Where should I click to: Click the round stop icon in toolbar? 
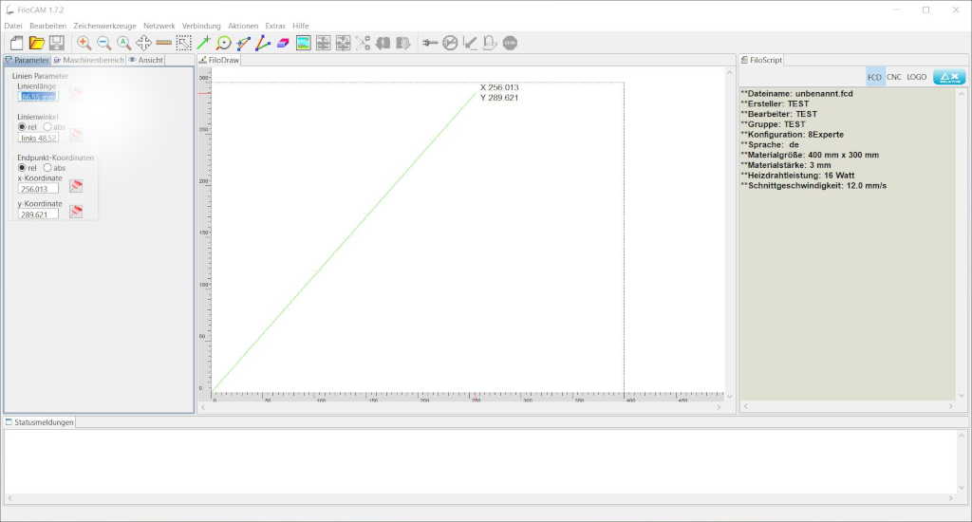510,43
